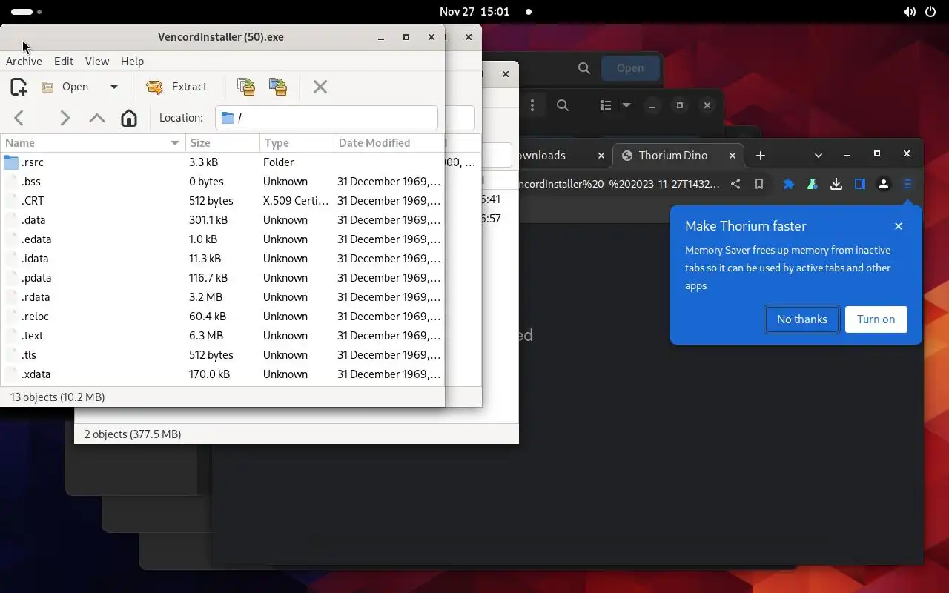
Task: Go to the archive home location
Action: click(129, 118)
